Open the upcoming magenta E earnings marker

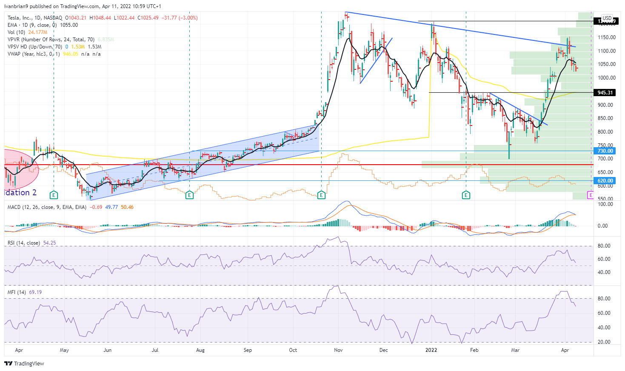[x=590, y=195]
